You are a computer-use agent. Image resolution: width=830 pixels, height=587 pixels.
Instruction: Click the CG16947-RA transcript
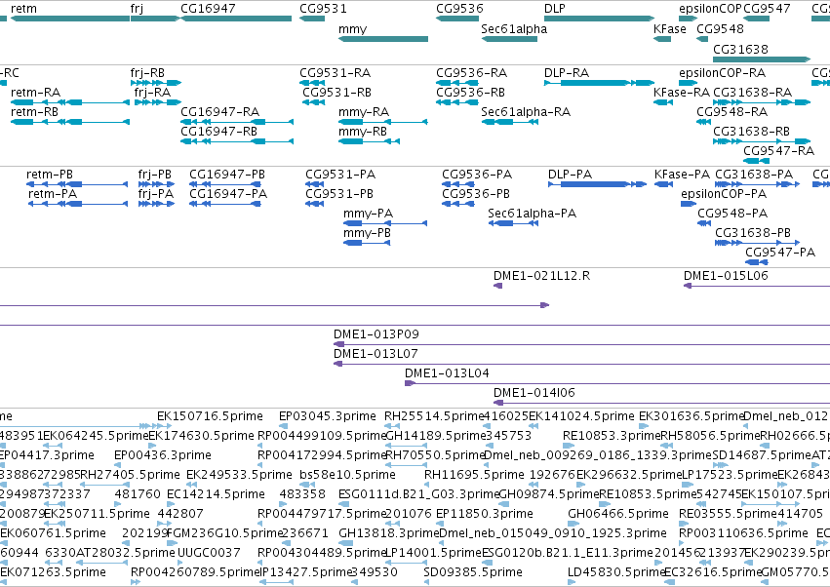pyautogui.click(x=237, y=122)
